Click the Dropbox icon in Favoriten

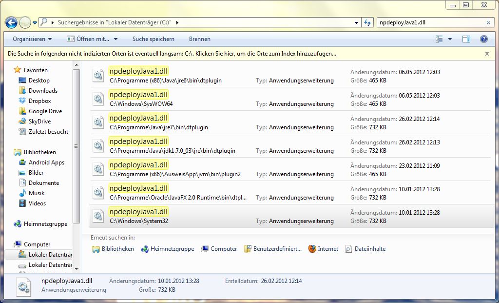coord(22,101)
